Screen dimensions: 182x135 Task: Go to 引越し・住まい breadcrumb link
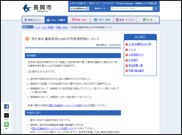[x=62, y=27]
